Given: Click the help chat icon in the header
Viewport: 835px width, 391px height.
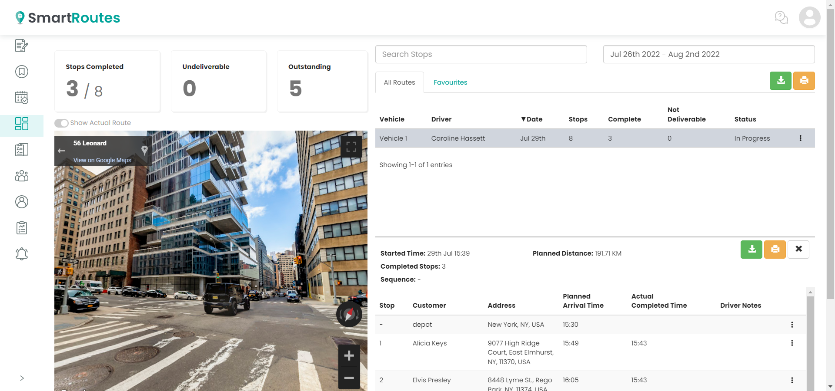Looking at the screenshot, I should click(x=781, y=17).
